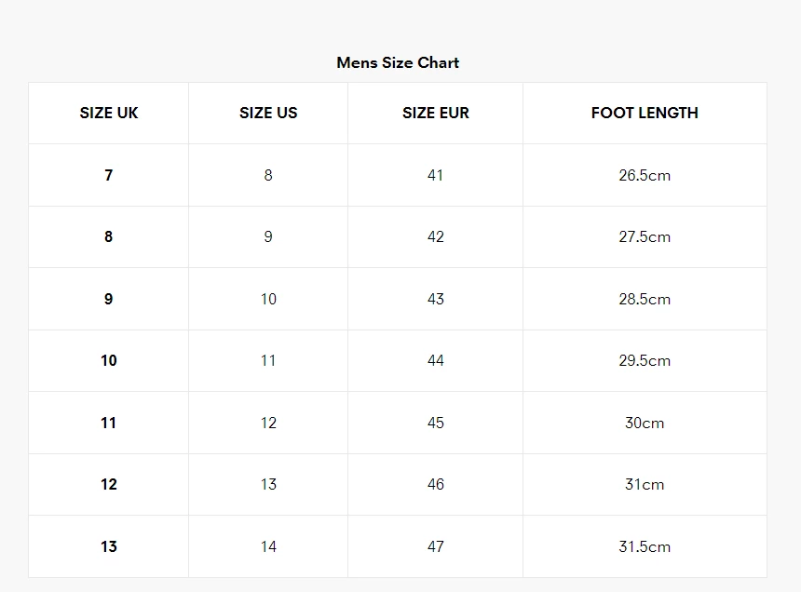This screenshot has height=592, width=801.
Task: Click the FOOT LENGTH column header
Action: click(645, 113)
